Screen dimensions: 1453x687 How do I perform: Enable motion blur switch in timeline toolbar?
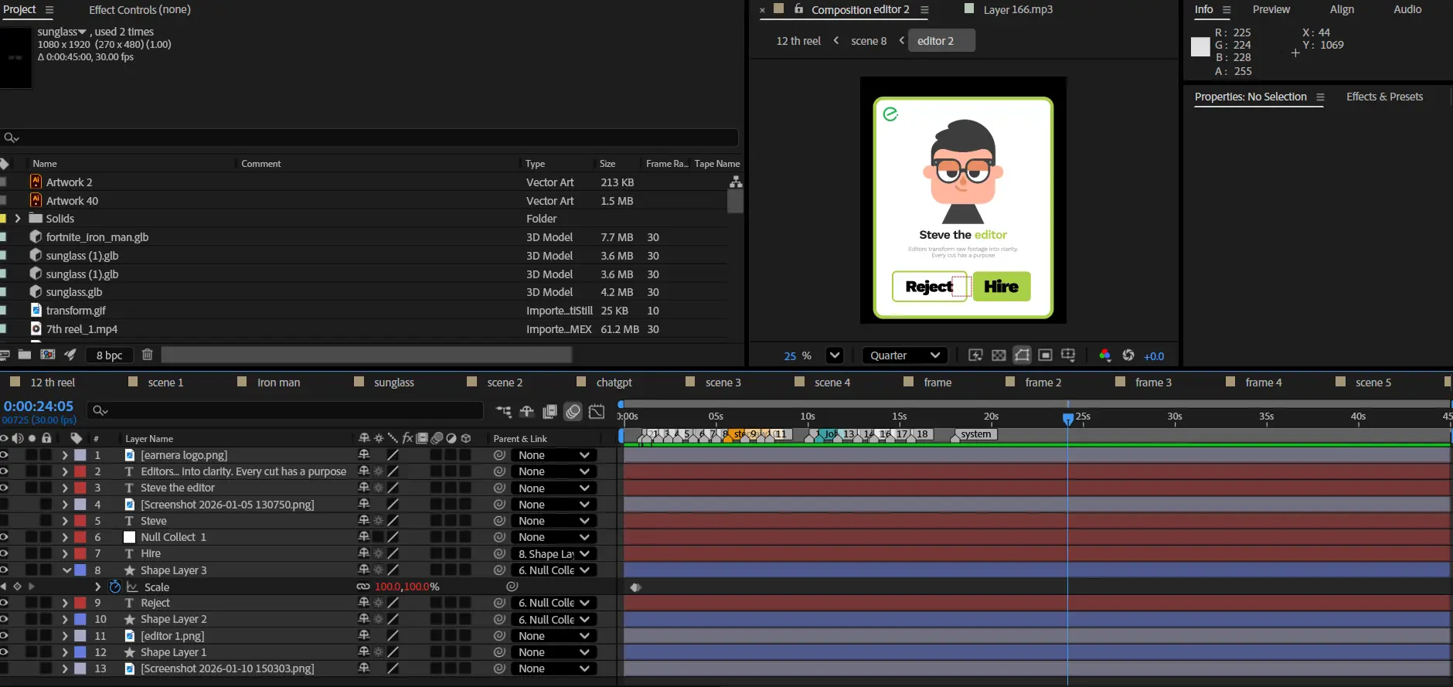point(573,412)
